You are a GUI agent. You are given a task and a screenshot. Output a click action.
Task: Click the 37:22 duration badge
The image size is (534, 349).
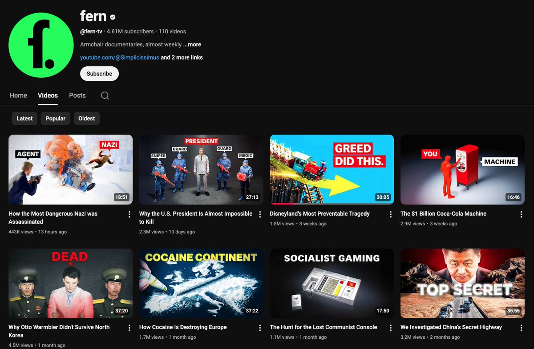[x=252, y=311]
